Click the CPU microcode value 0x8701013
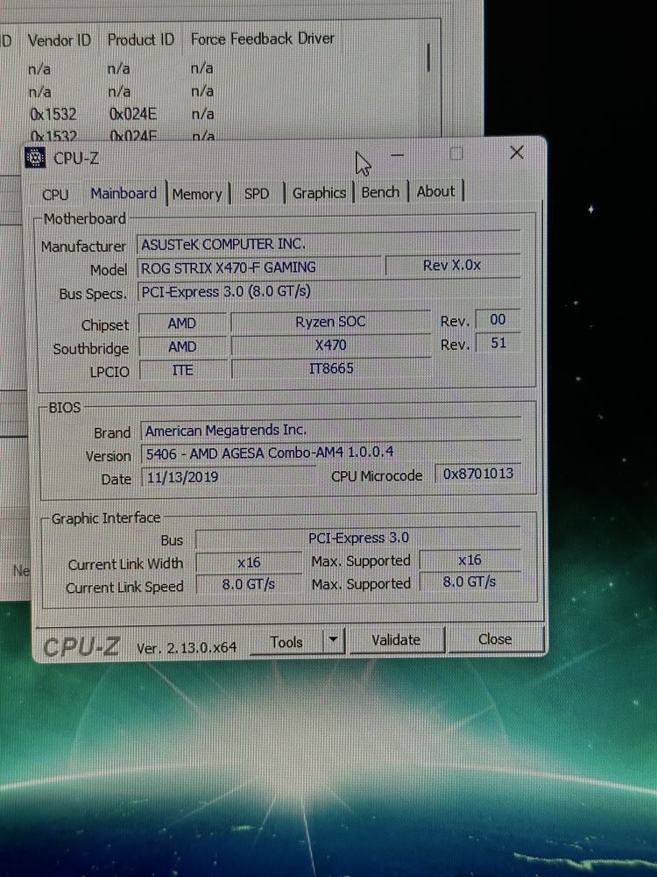Viewport: 657px width, 877px height. pyautogui.click(x=478, y=474)
